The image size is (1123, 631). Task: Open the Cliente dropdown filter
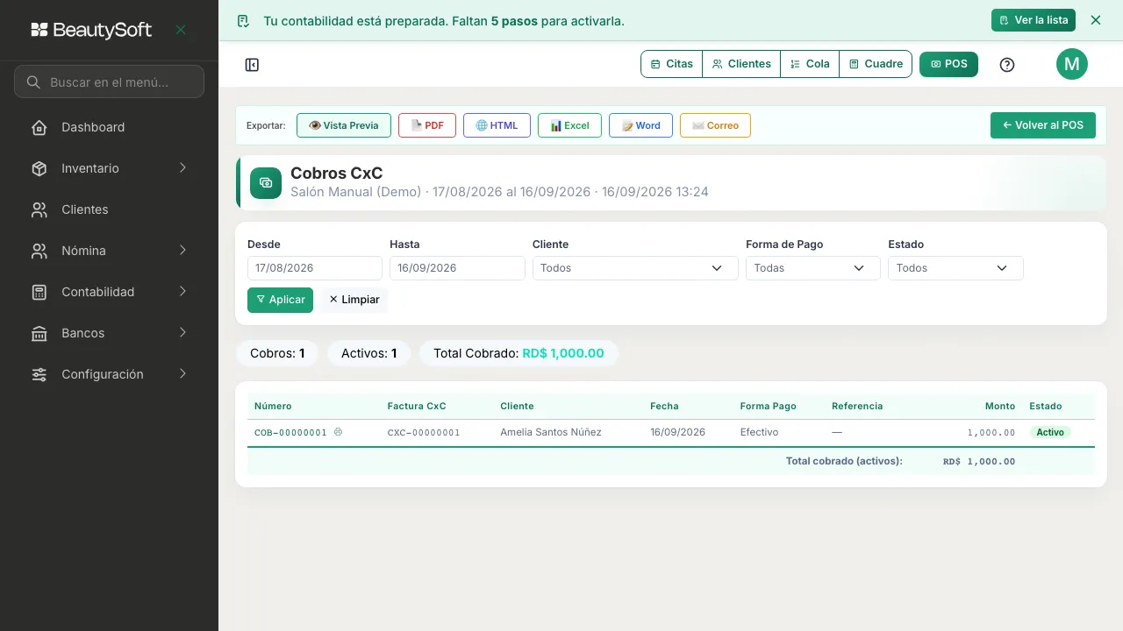(x=635, y=268)
